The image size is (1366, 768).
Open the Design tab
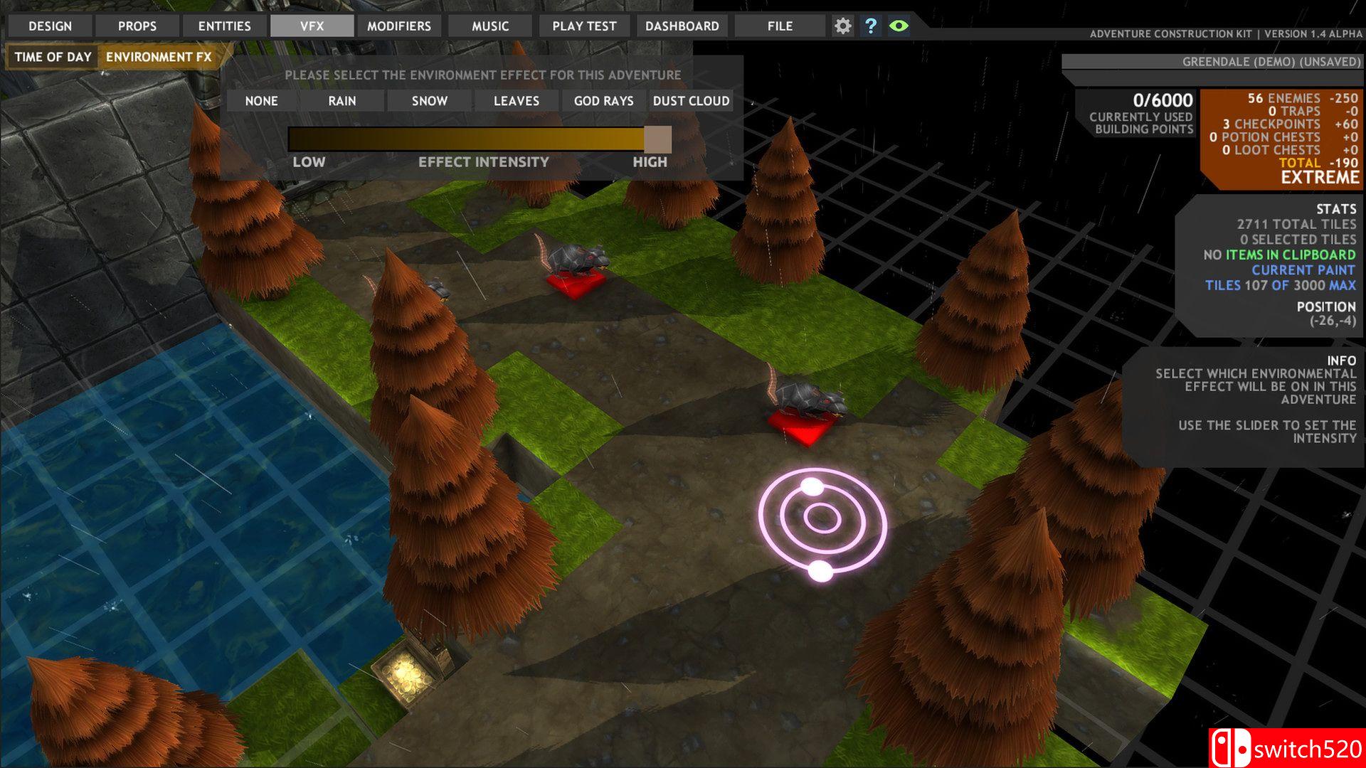click(x=50, y=26)
